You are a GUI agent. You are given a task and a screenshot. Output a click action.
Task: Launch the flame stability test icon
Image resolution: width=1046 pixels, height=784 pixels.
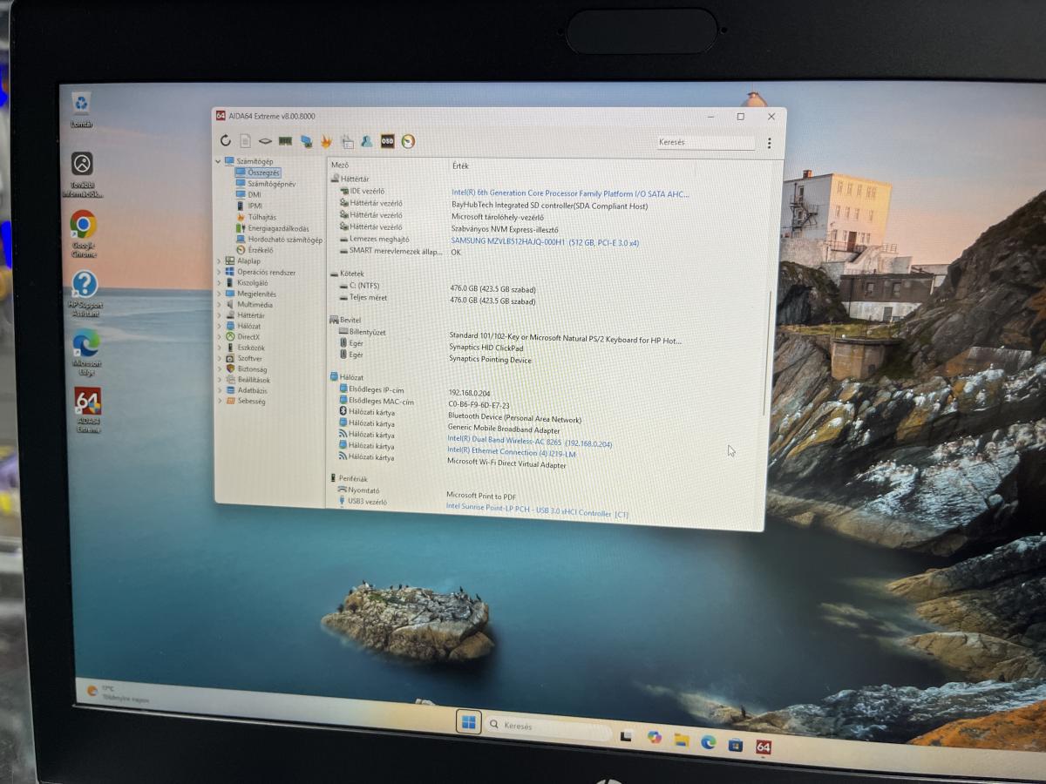(x=326, y=142)
